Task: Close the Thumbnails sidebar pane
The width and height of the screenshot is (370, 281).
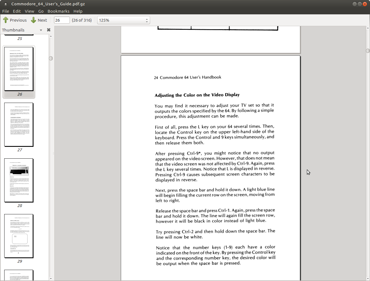Action: coord(49,30)
